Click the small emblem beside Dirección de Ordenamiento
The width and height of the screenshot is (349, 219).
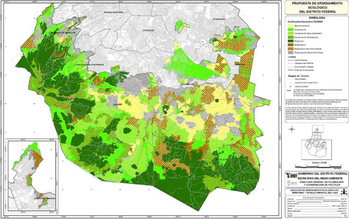coord(344,191)
